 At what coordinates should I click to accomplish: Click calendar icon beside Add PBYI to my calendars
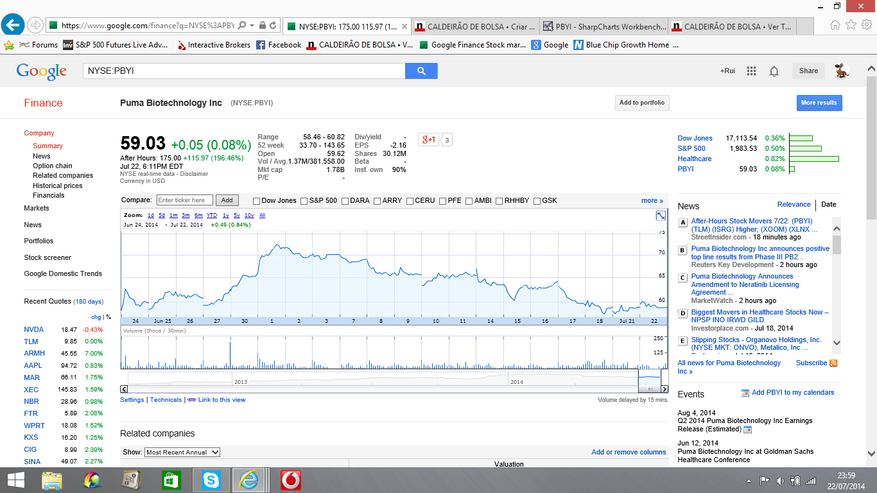tap(745, 393)
